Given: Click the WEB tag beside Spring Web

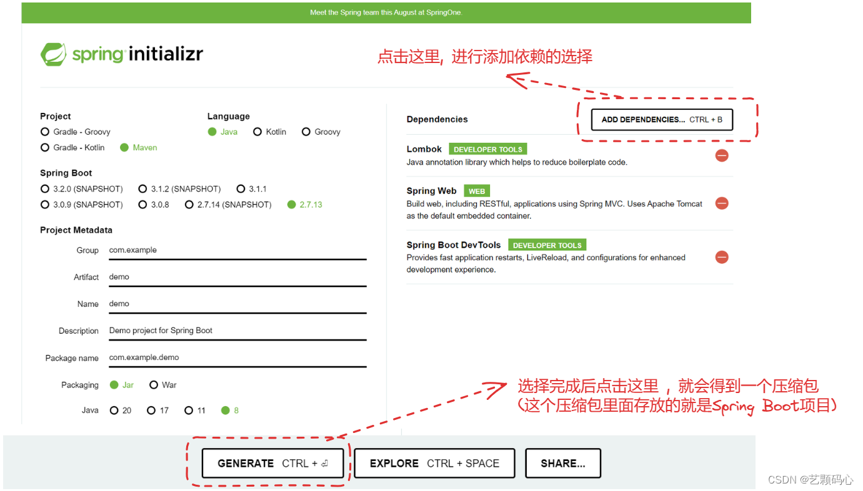Looking at the screenshot, I should tap(477, 192).
